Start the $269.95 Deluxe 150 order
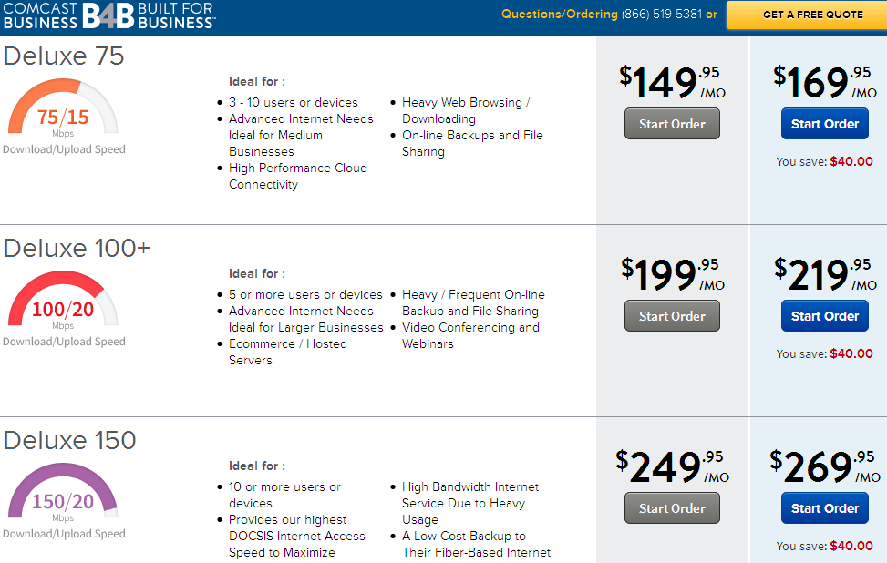 (825, 508)
